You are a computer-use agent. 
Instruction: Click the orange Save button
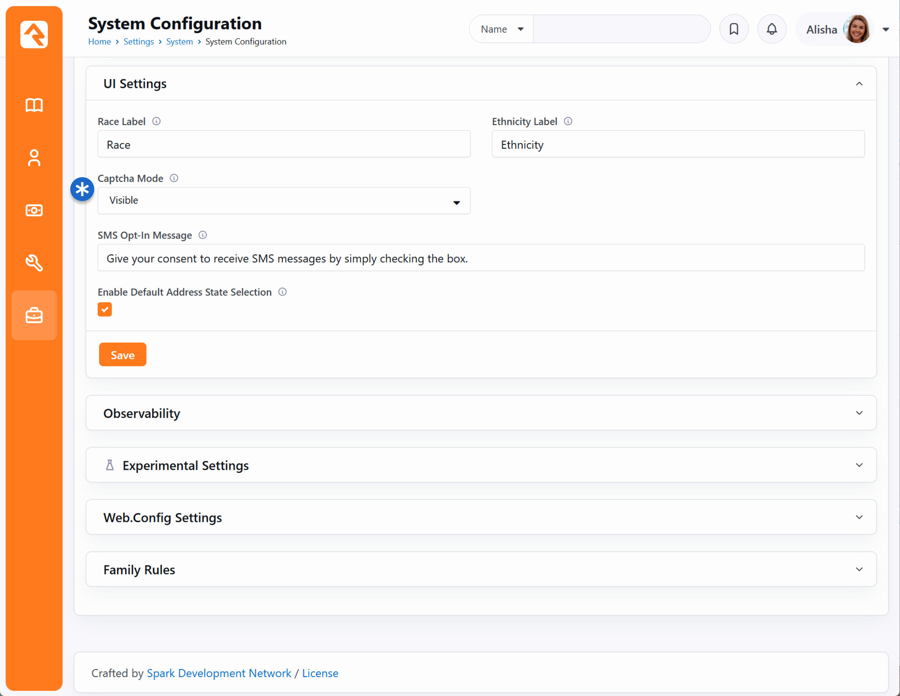click(122, 355)
